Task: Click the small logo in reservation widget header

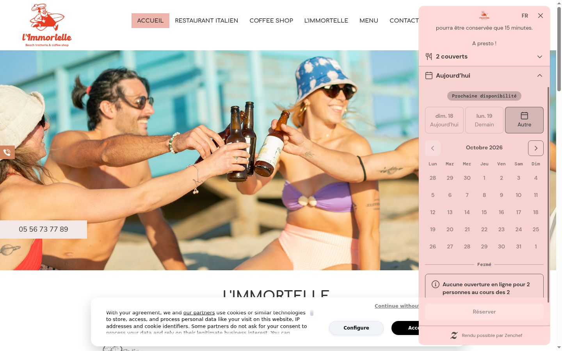Action: point(484,16)
